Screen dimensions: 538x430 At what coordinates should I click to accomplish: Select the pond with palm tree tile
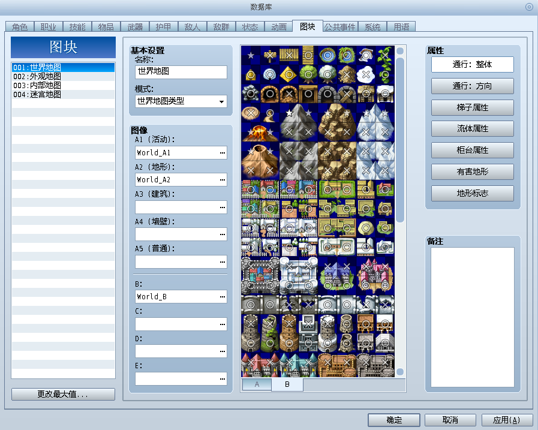point(347,55)
